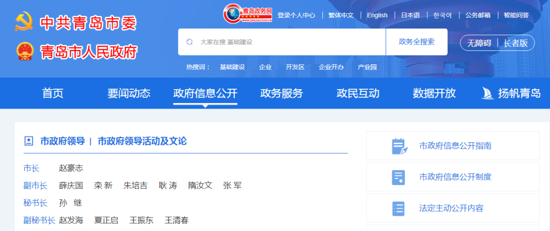Click the Party emblem beside 中共青岛市委
The image size is (550, 231).
(24, 23)
